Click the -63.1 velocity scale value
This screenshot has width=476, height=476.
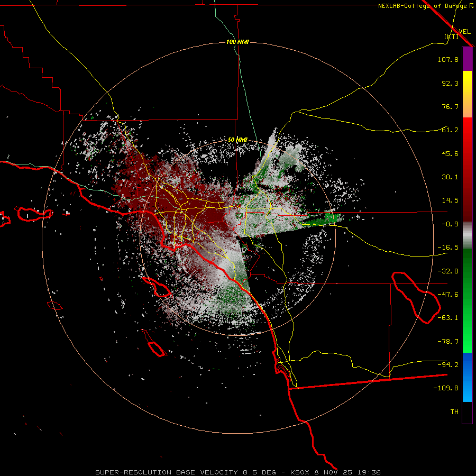(448, 318)
